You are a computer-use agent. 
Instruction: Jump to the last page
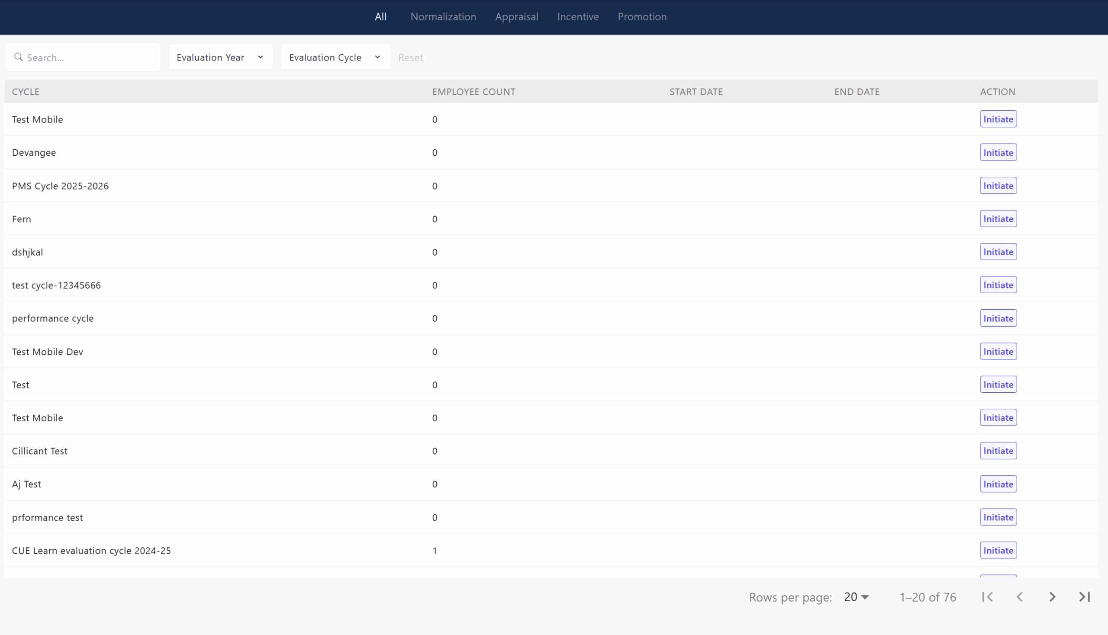[1085, 597]
